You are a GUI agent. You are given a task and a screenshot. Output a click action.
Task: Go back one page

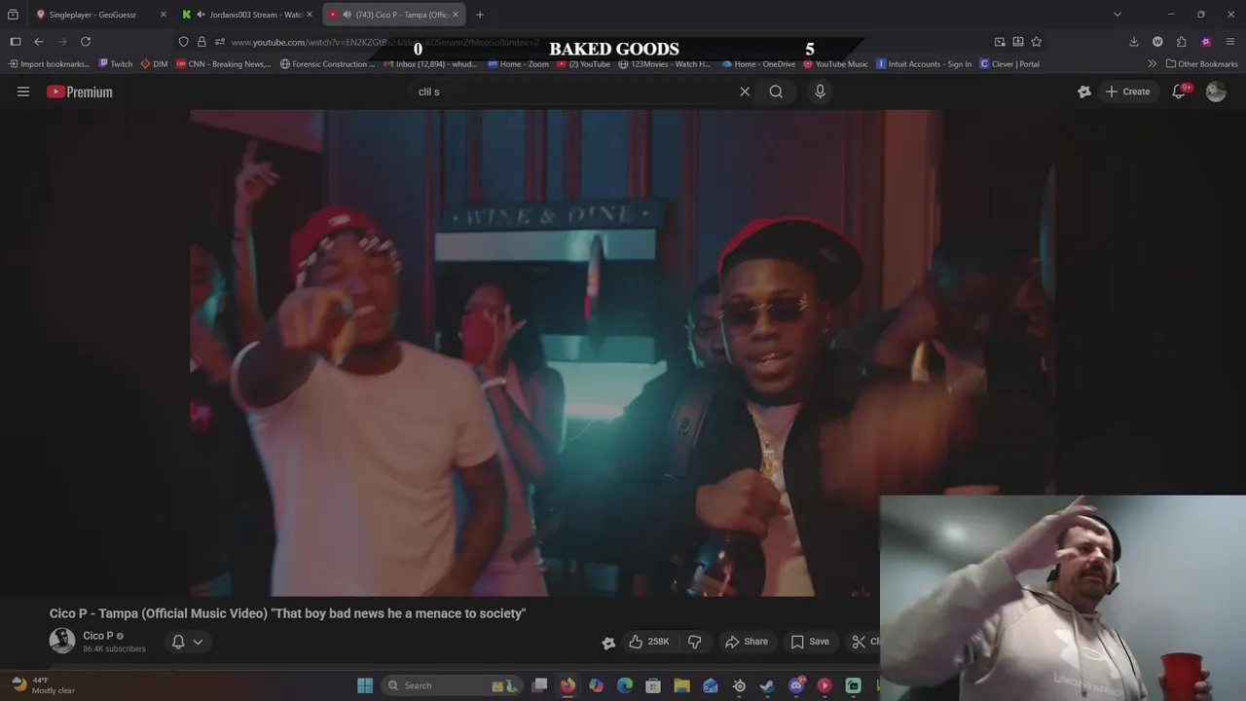39,42
